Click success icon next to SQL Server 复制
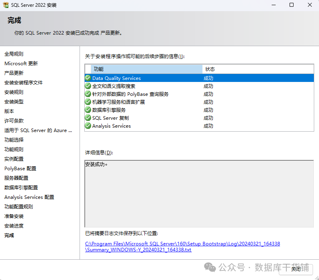The width and height of the screenshot is (319, 280). (x=88, y=118)
